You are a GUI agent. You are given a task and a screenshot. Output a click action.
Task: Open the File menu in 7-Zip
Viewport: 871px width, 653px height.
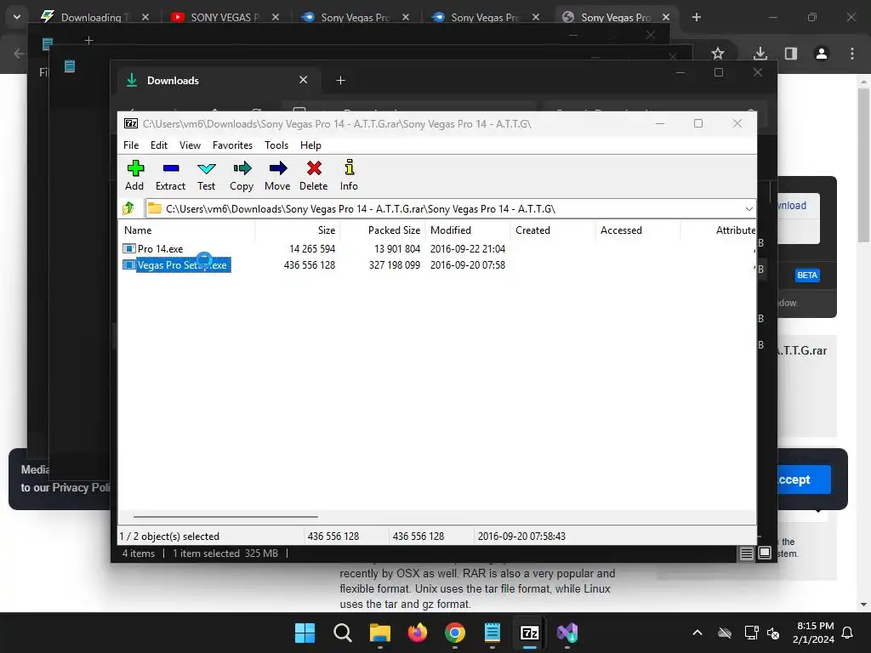click(131, 145)
